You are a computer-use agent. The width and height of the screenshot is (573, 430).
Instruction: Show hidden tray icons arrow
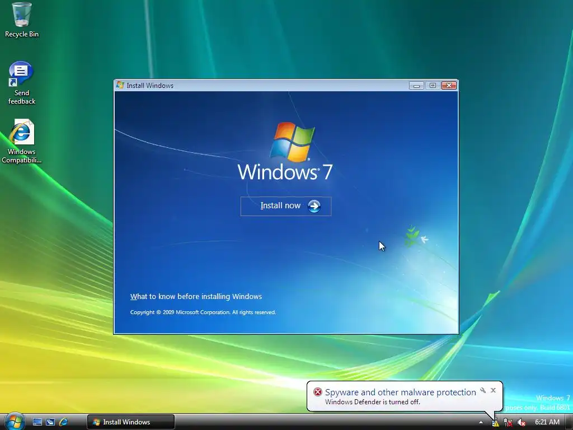pos(481,422)
